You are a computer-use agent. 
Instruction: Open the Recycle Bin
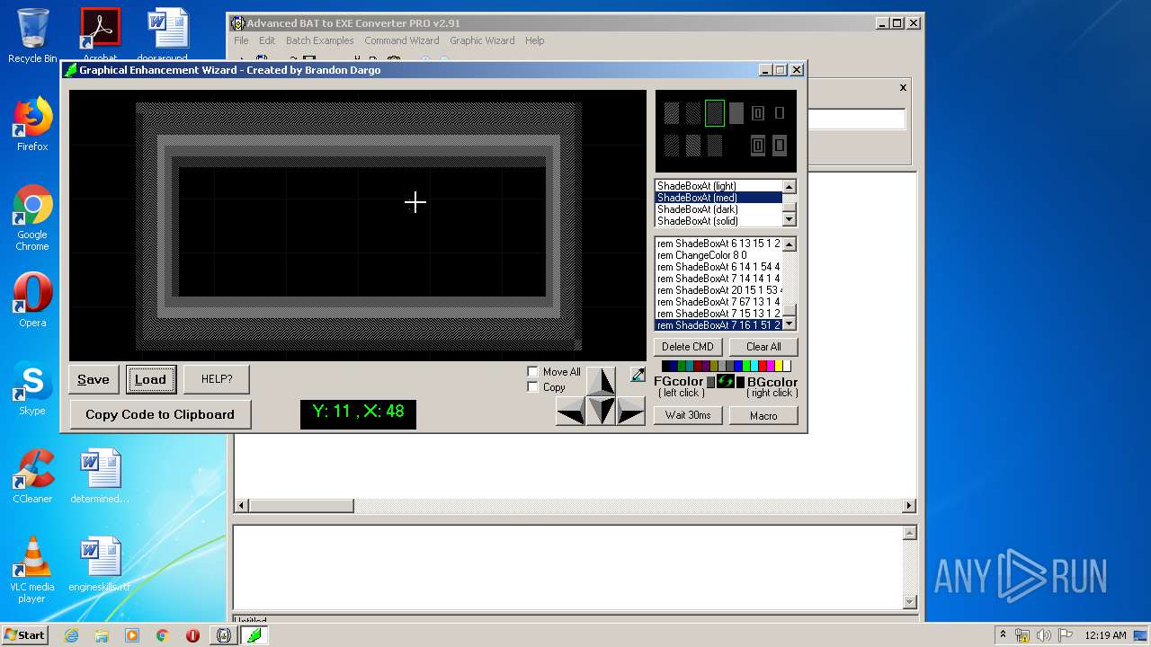pos(32,36)
